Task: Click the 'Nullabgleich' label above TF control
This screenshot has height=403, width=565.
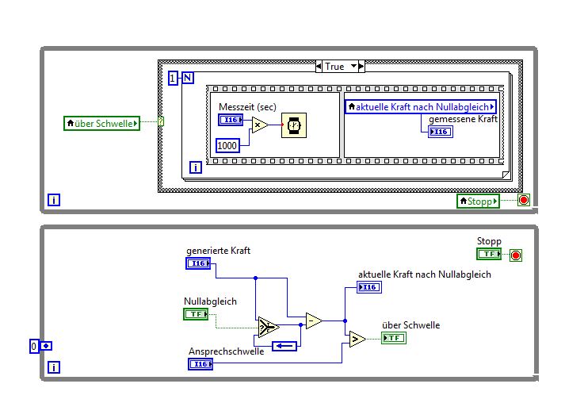Action: point(210,301)
